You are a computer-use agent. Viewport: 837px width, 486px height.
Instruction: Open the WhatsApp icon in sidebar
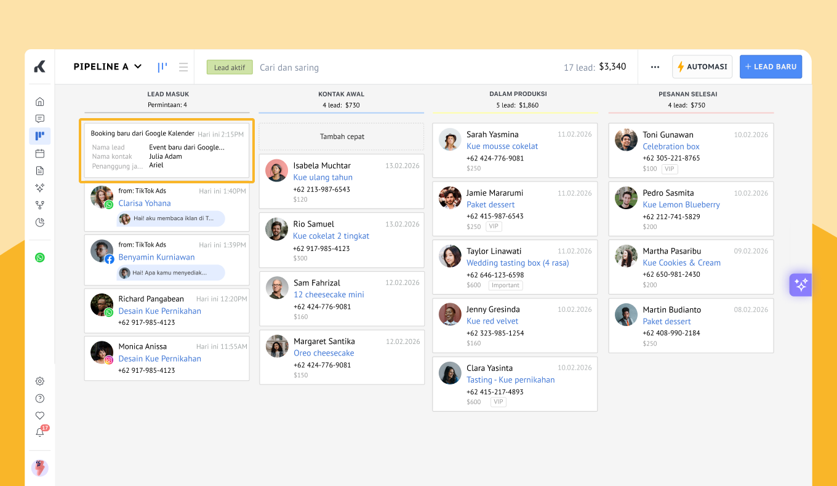pyautogui.click(x=40, y=258)
